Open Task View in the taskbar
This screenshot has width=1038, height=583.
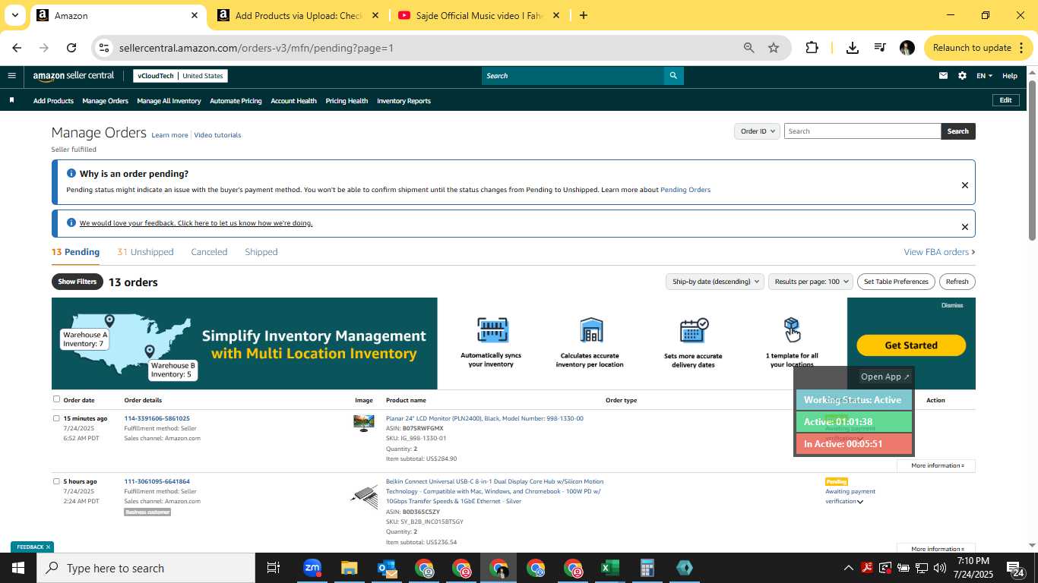(x=274, y=568)
